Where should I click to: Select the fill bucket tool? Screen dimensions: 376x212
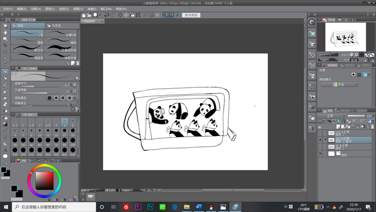pos(5,118)
